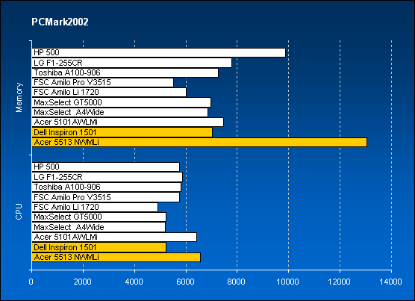Click yellow Dell Inspiron 1501 Memory bar
The image size is (415, 301).
122,132
